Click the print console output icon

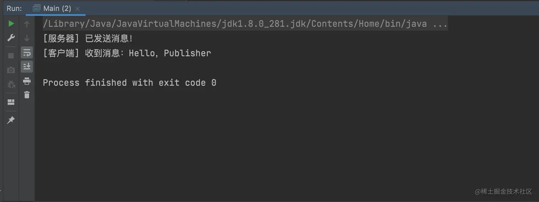point(27,81)
